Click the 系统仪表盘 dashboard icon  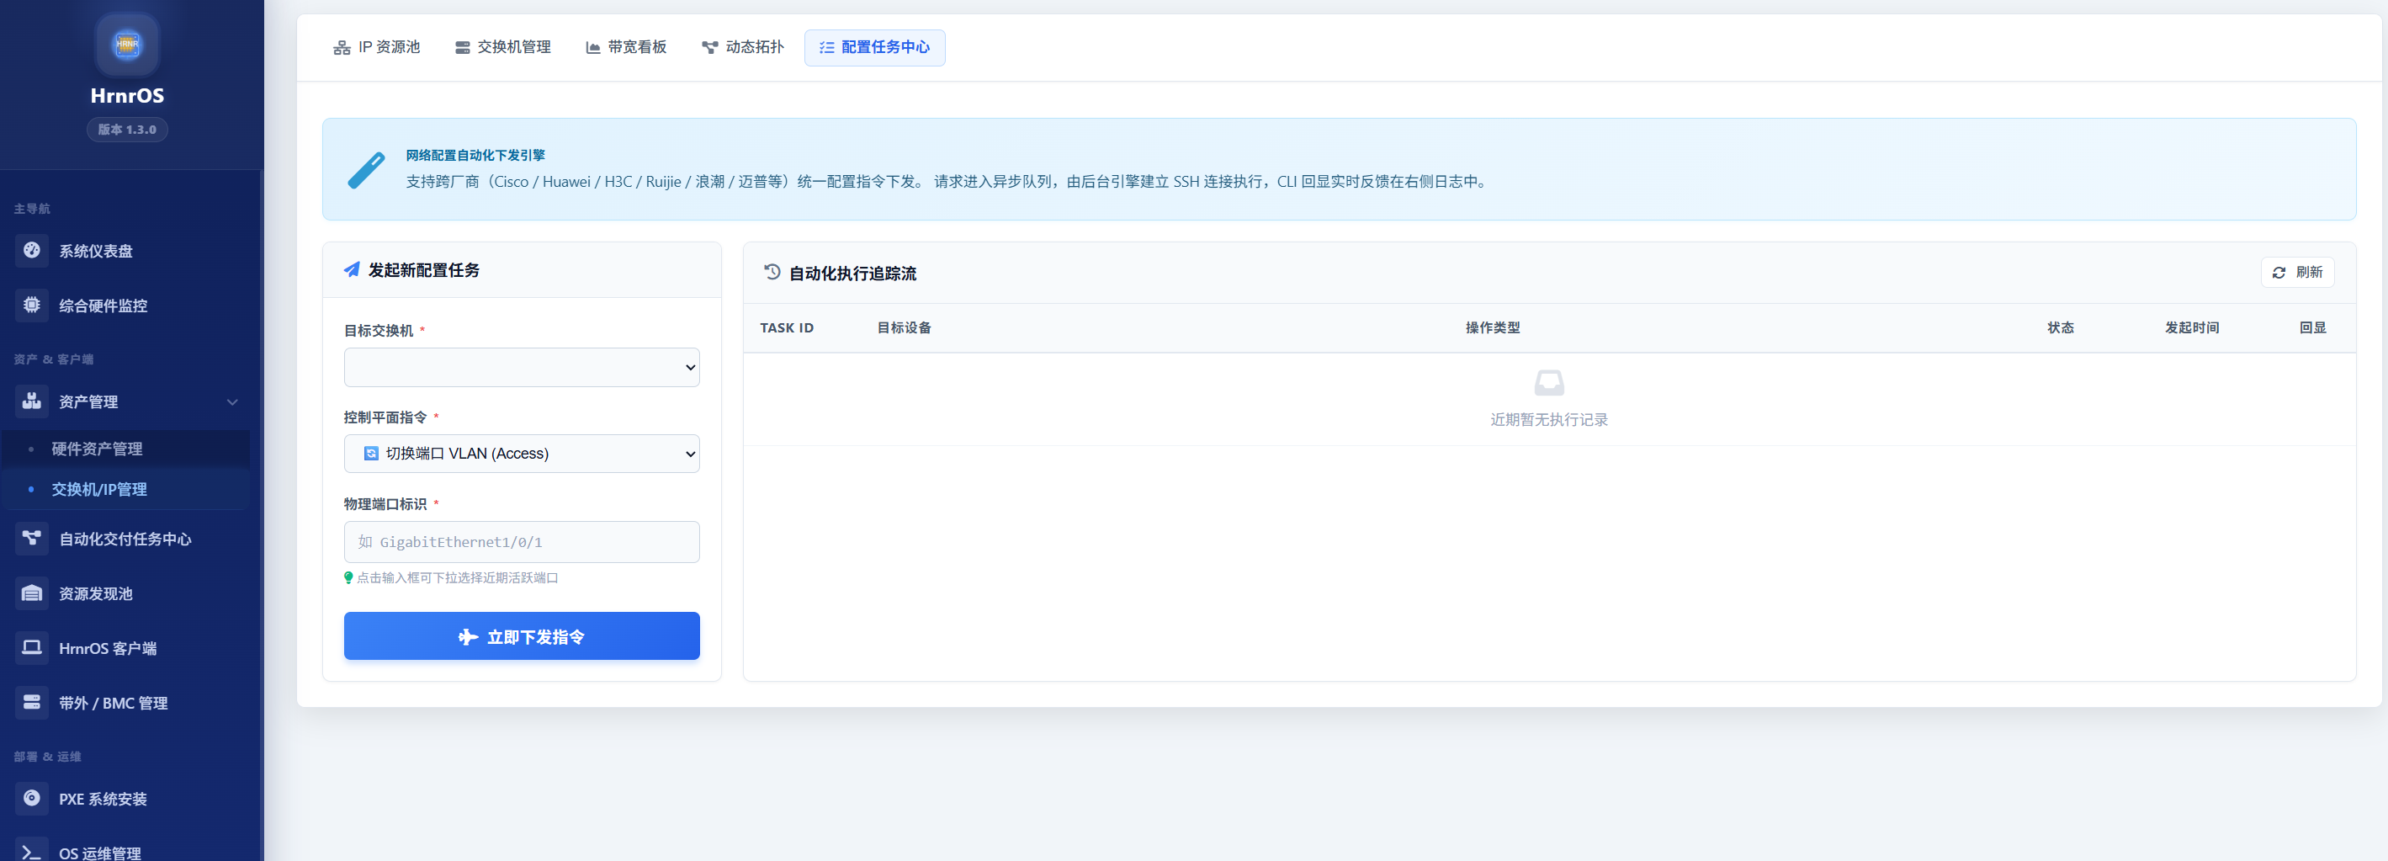pyautogui.click(x=31, y=250)
